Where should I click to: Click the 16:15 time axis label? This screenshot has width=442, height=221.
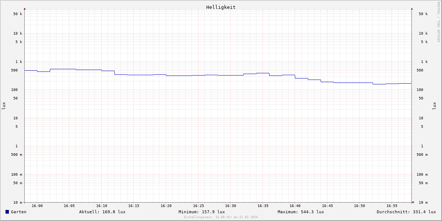coord(134,206)
